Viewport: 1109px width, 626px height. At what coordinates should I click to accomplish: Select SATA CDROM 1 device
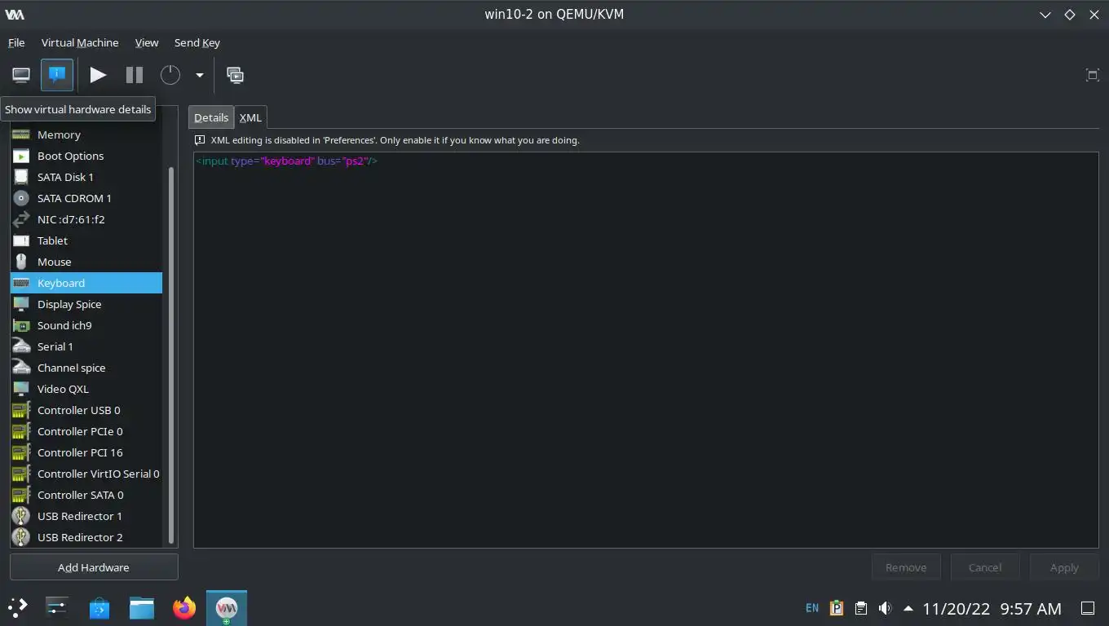(86, 198)
